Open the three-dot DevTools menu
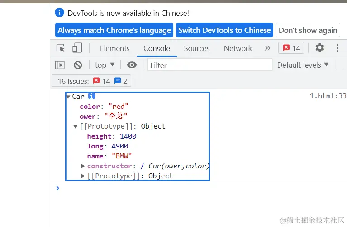Viewport: 347px width, 227px height. [x=337, y=48]
